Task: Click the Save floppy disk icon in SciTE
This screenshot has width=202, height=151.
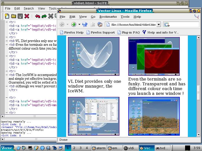Action: (20, 16)
